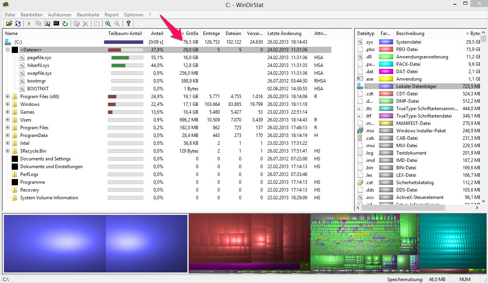Click the Open in Explorer toolbar icon
The width and height of the screenshot is (488, 283).
(47, 24)
